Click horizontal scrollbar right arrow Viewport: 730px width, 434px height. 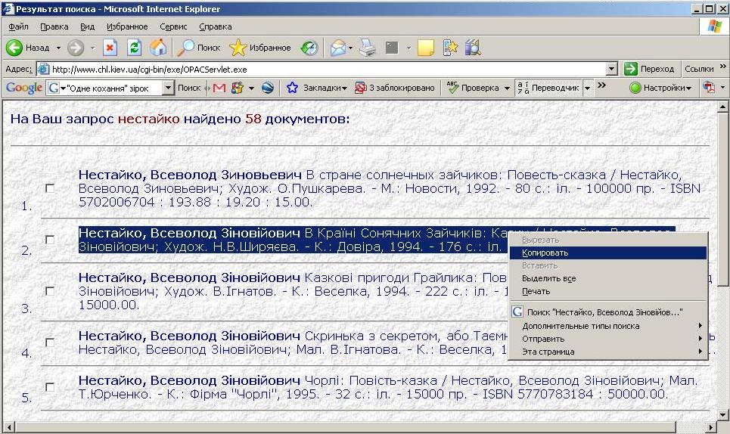coord(711,426)
